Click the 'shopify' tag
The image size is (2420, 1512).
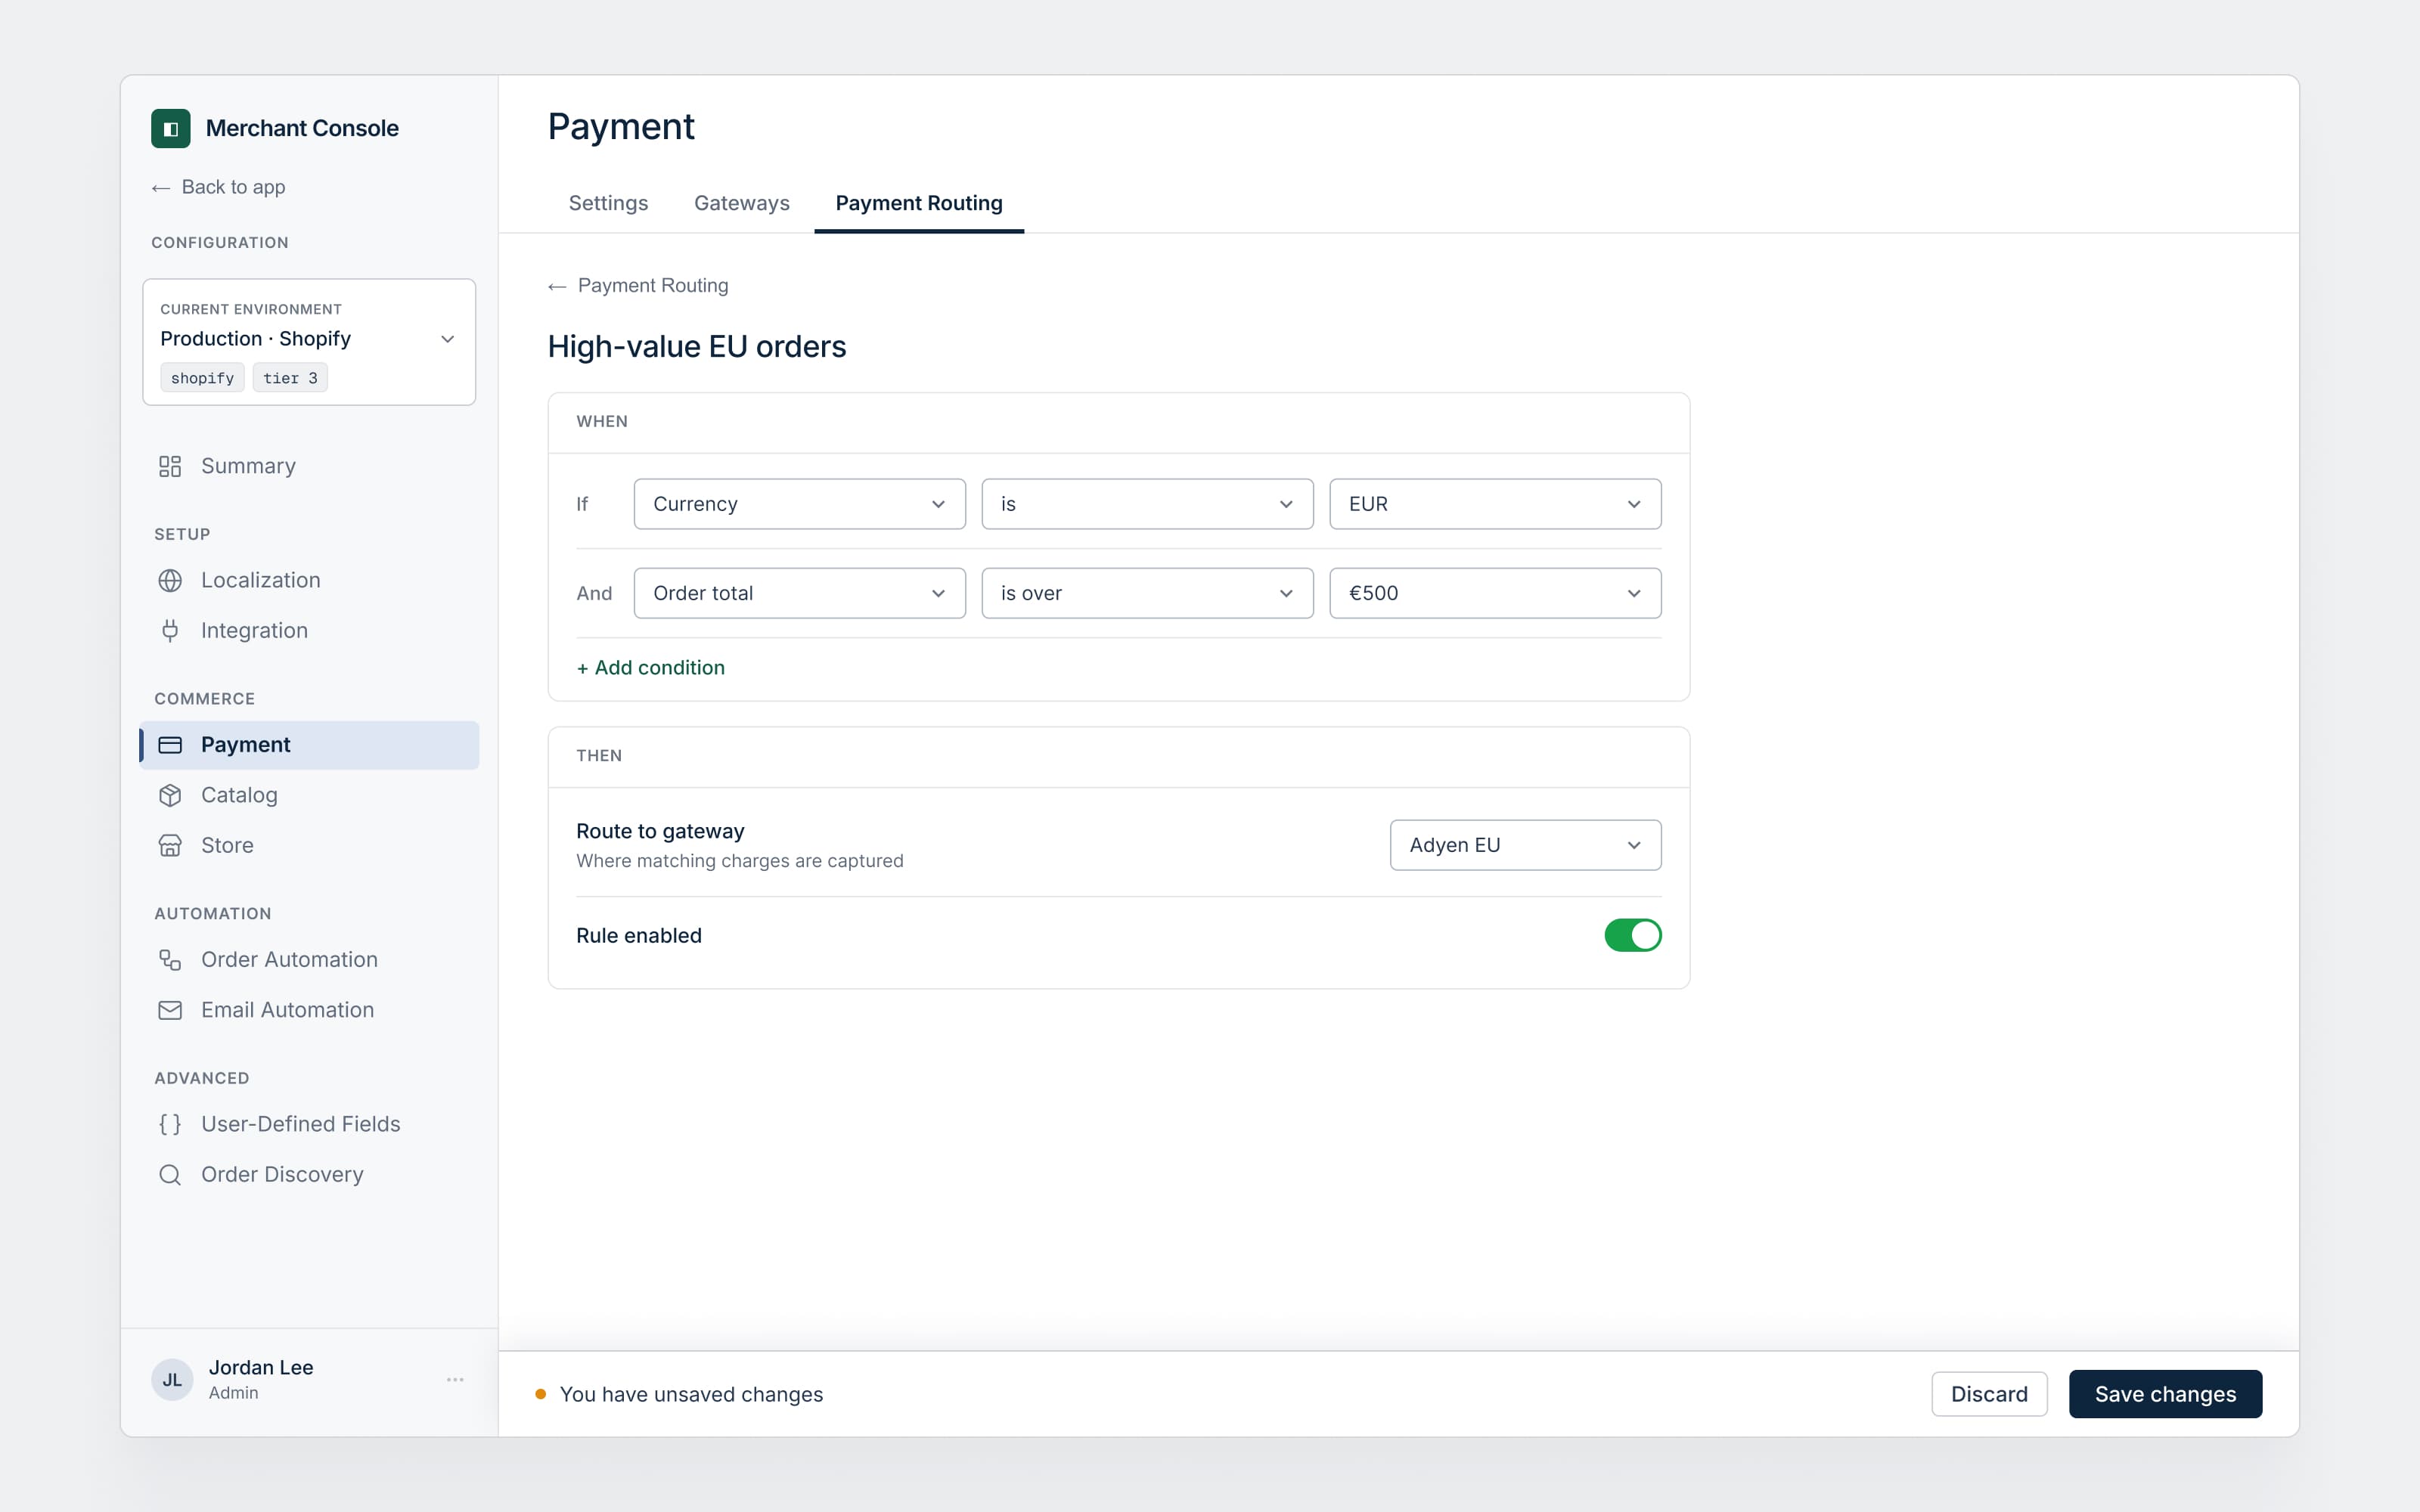point(202,378)
